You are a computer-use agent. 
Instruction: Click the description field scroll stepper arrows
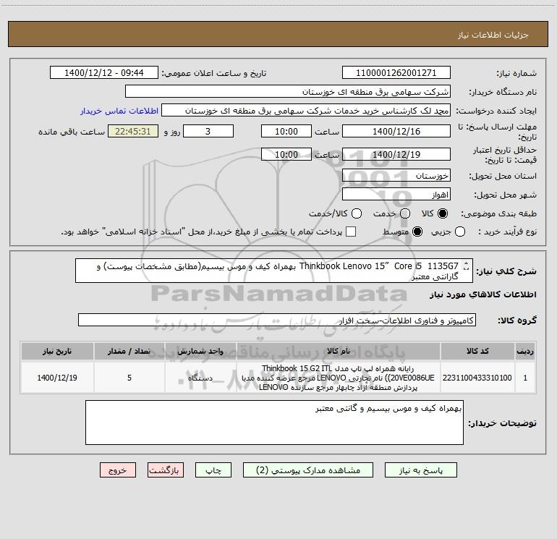click(x=467, y=266)
